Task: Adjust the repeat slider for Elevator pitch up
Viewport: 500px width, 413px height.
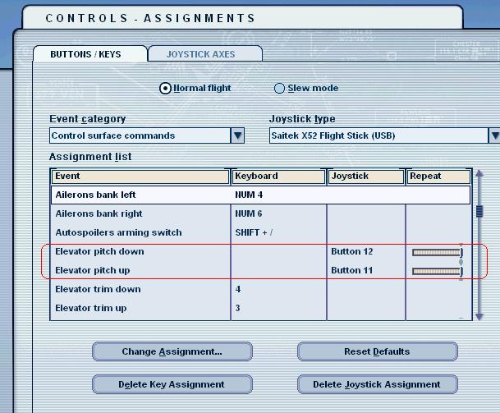Action: 437,272
